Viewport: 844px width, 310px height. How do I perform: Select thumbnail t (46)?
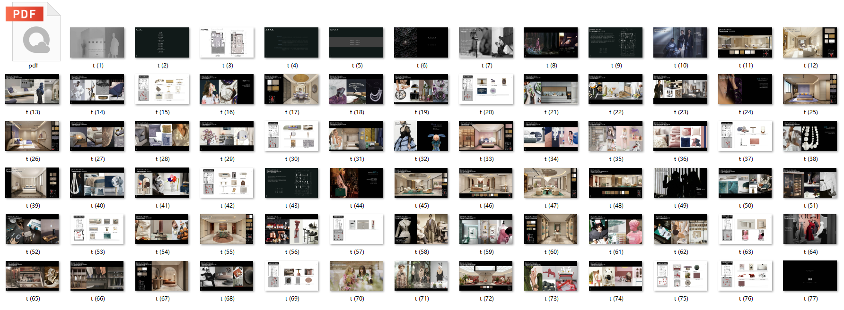click(486, 183)
